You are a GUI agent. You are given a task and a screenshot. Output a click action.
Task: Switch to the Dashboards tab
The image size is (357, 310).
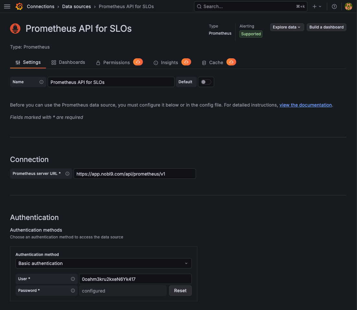click(x=68, y=63)
